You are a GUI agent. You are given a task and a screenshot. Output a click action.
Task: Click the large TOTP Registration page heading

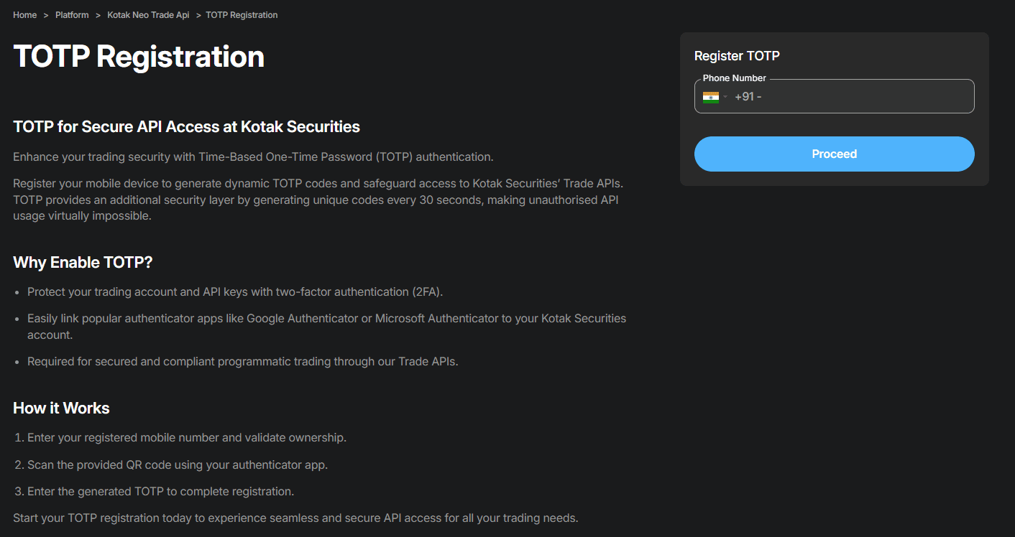tap(139, 57)
